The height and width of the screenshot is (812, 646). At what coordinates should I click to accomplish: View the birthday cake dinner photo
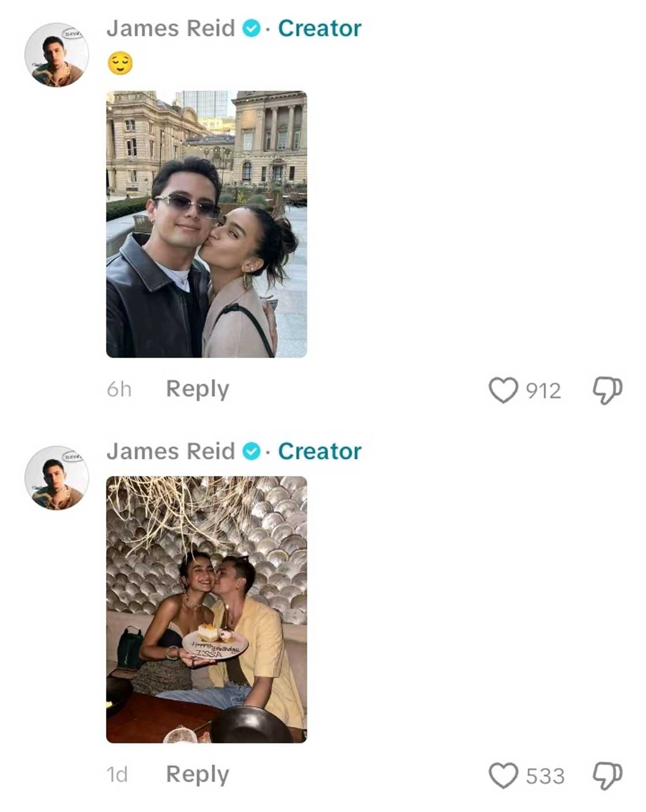(206, 610)
